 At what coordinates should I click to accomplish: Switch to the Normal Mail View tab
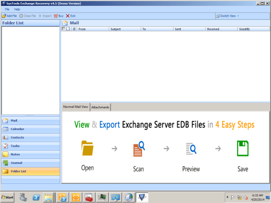(76, 107)
